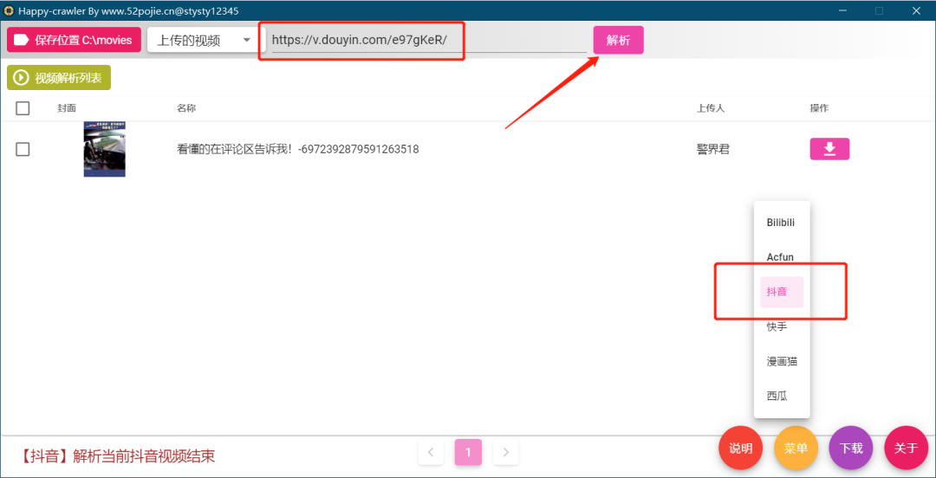Click the 封面 column header
Image resolution: width=936 pixels, height=478 pixels.
click(x=67, y=108)
